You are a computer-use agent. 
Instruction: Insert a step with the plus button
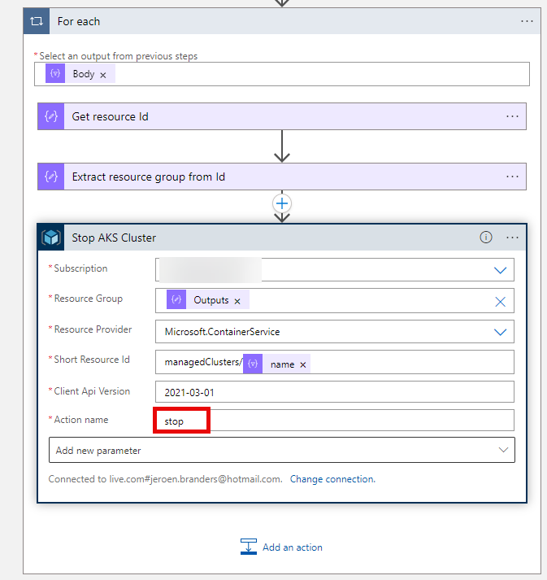pos(282,203)
